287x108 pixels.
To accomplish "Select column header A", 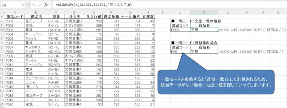I will coord(15,12).
